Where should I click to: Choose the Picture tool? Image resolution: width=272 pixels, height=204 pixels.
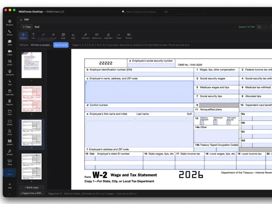129,36
